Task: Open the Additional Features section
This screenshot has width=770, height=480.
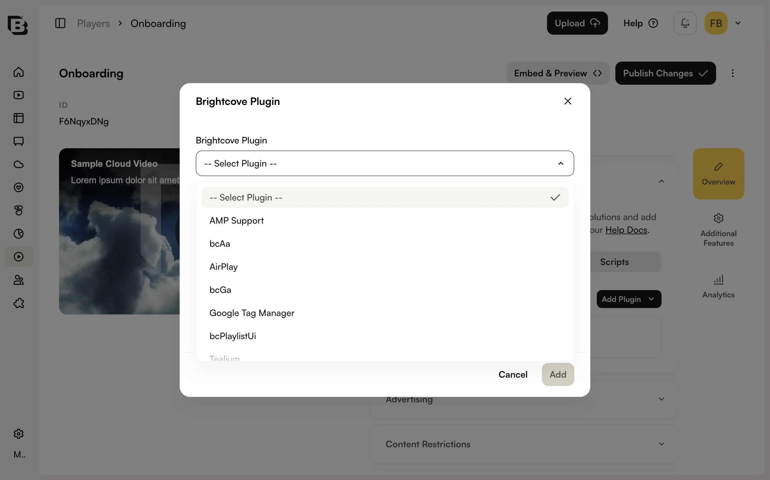Action: point(718,230)
